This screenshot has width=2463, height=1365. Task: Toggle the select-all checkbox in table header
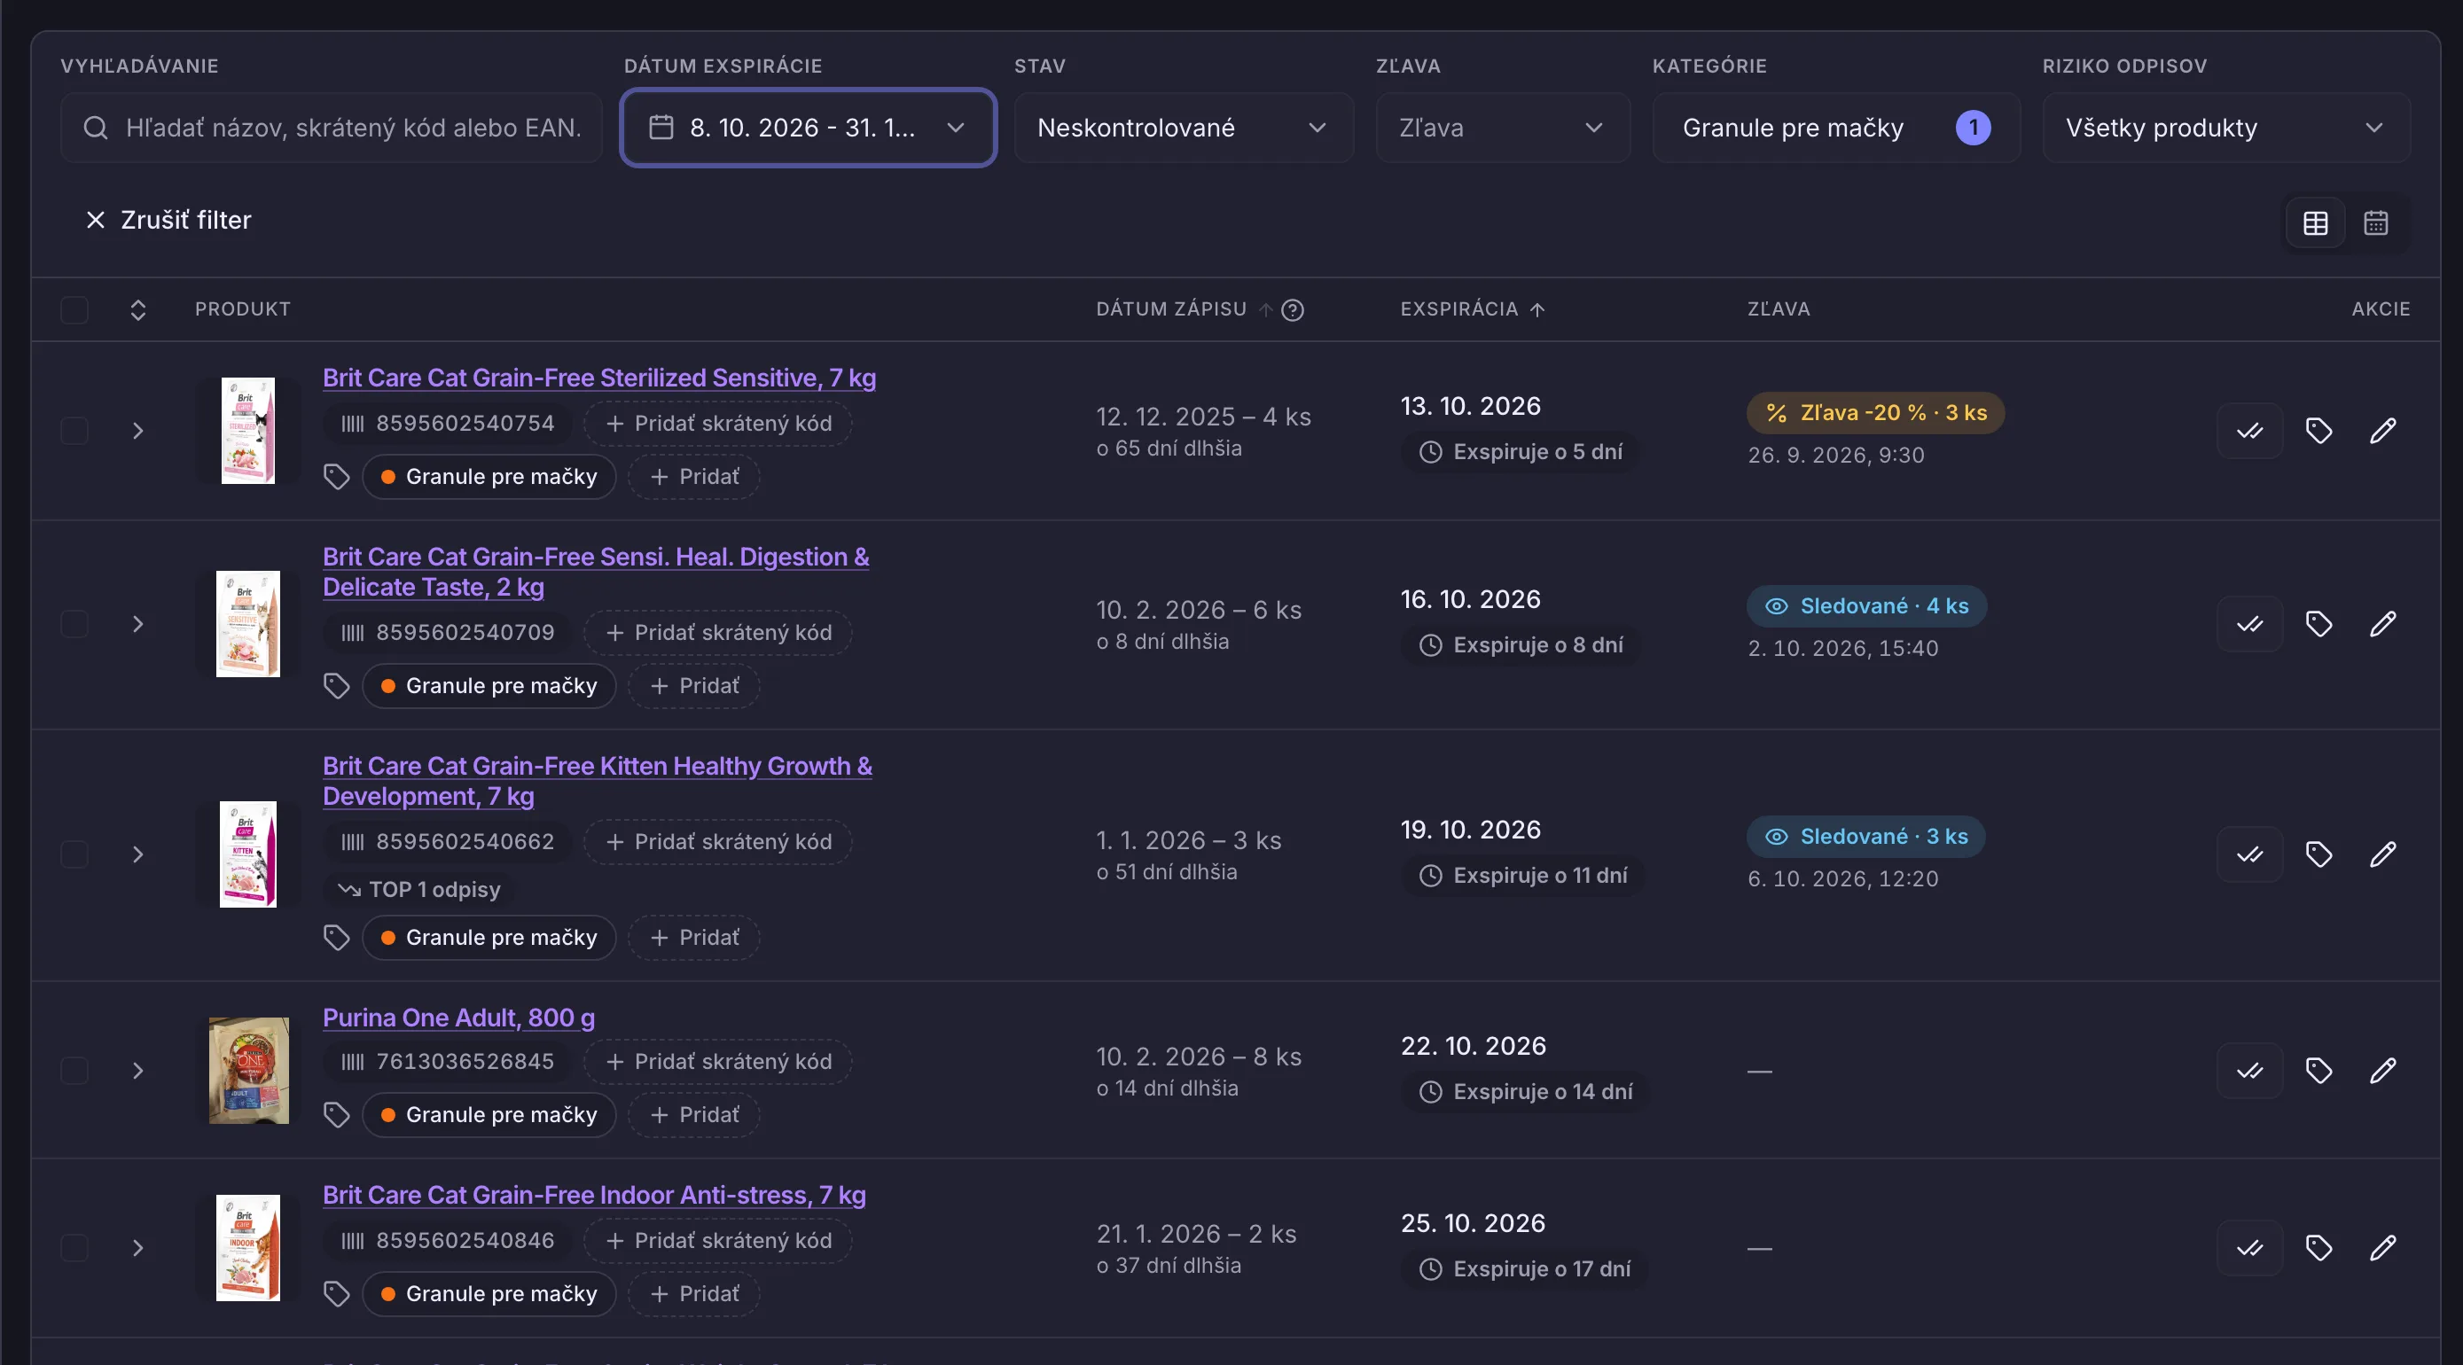tap(74, 309)
